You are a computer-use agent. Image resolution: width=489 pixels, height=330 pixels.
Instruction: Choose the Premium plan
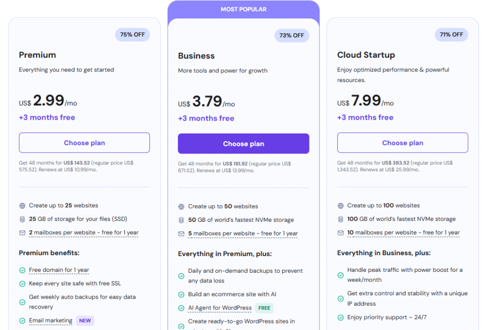(84, 143)
